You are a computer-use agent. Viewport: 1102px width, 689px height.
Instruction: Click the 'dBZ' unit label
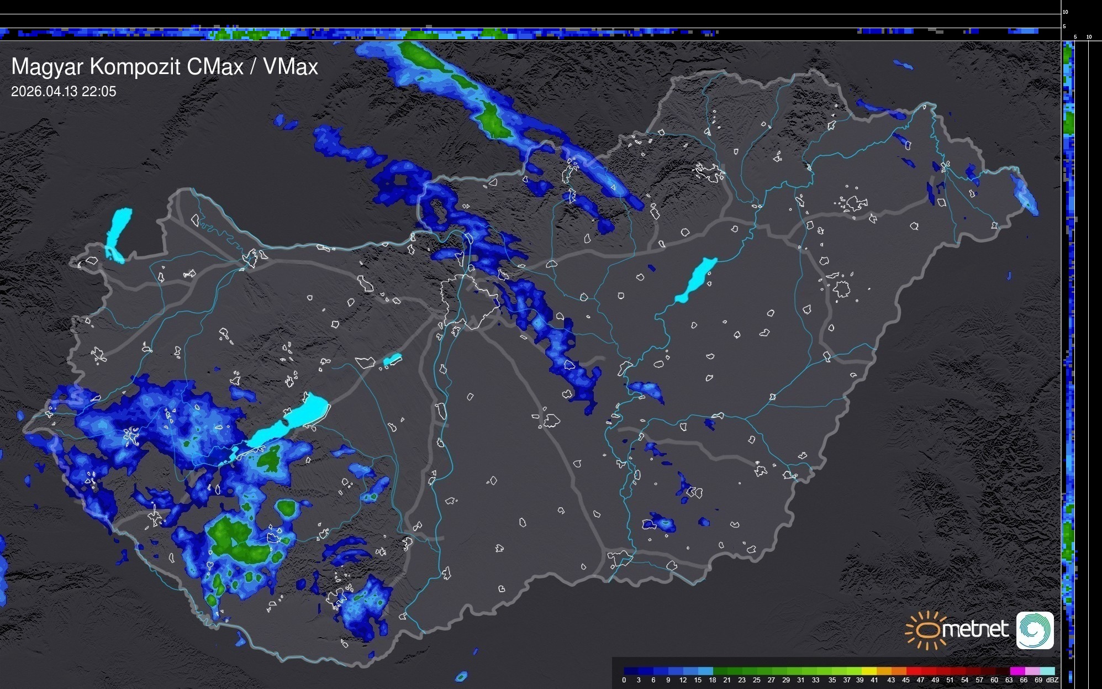(x=1052, y=680)
